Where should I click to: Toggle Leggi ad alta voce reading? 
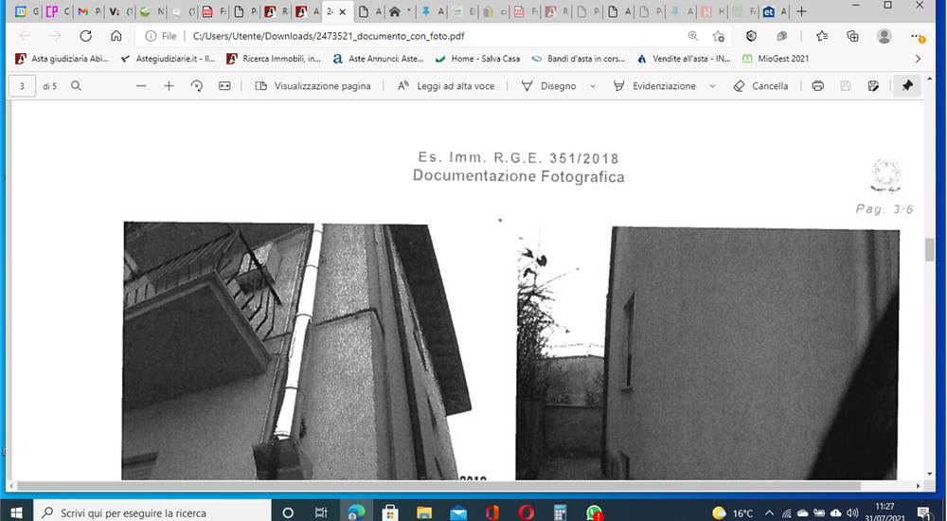pyautogui.click(x=446, y=86)
